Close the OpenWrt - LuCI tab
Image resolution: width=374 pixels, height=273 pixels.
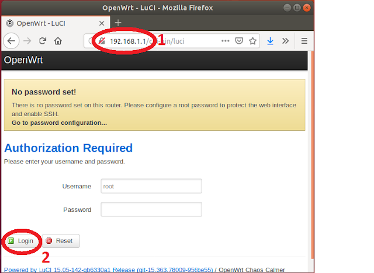click(x=102, y=23)
